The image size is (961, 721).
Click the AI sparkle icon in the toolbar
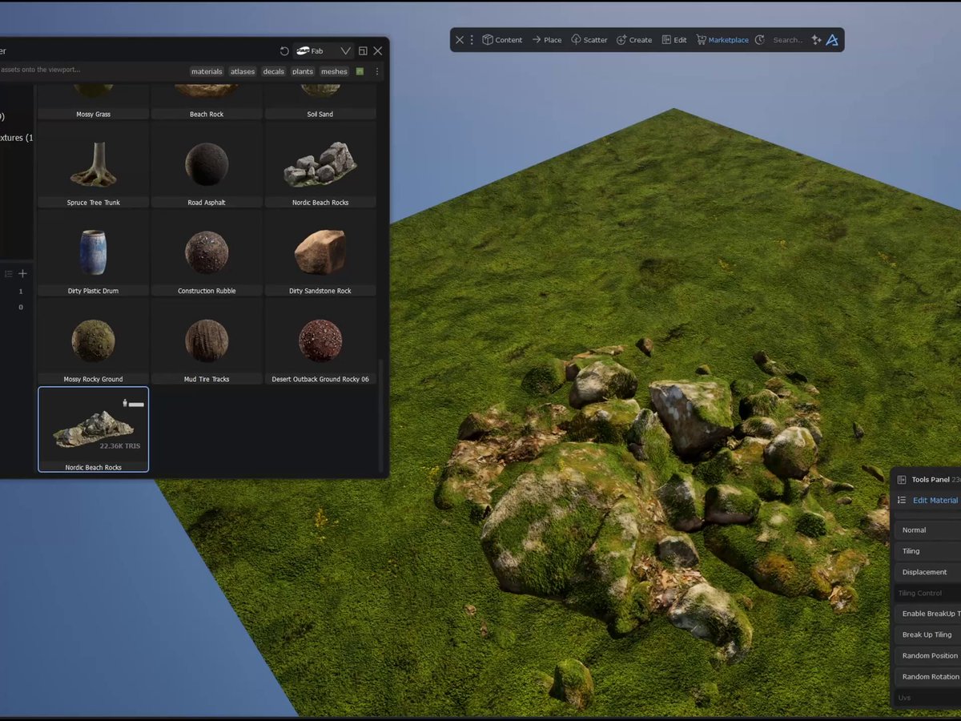(x=816, y=40)
